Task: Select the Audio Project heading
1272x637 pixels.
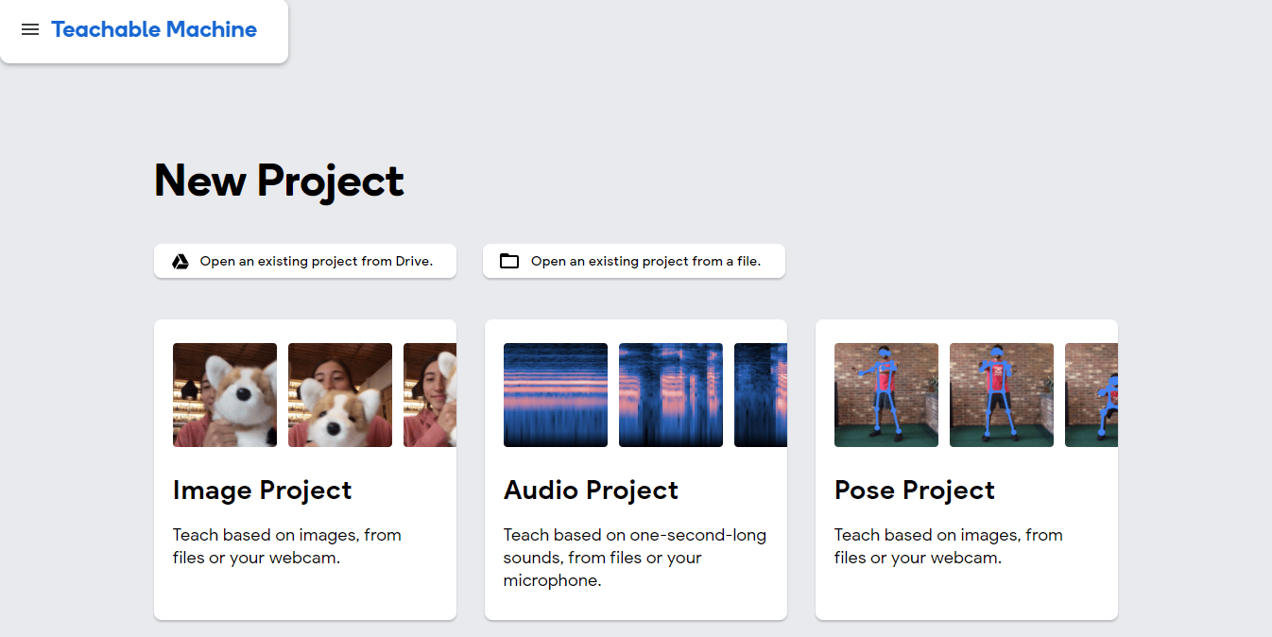Action: [x=592, y=491]
